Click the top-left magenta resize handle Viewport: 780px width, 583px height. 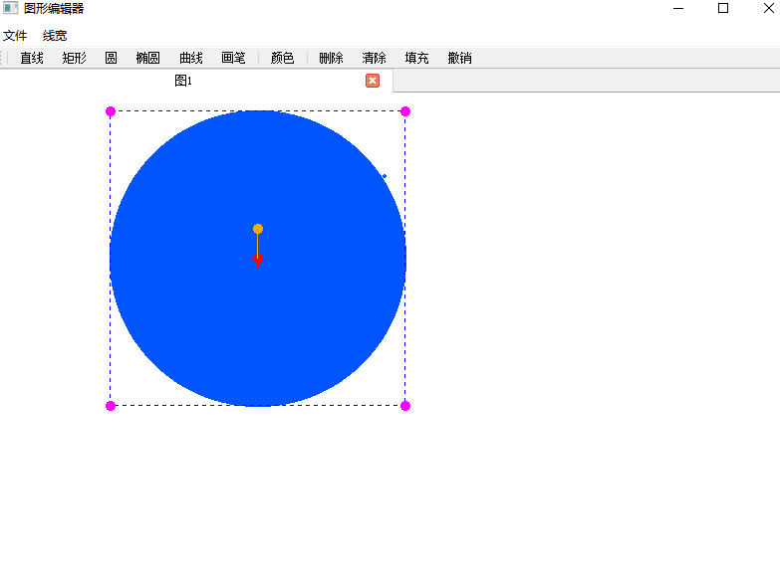[x=111, y=111]
